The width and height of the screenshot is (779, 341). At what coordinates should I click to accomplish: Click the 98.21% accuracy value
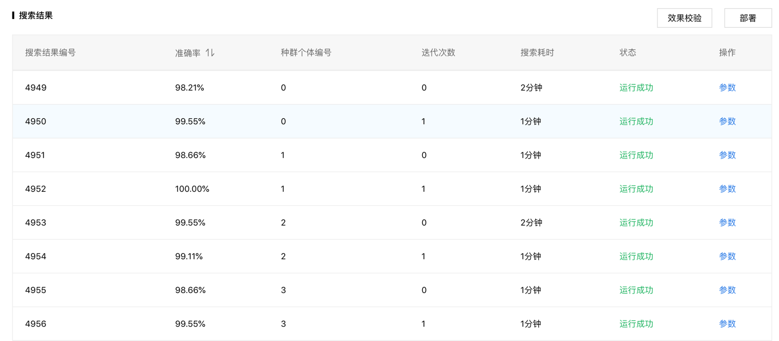click(x=190, y=88)
